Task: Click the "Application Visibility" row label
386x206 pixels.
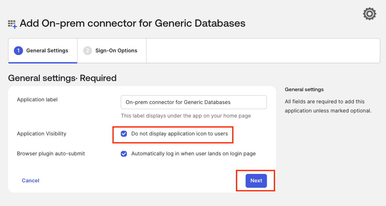Action: click(41, 133)
